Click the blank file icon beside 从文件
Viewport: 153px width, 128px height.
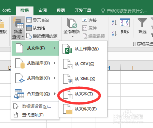19,48
